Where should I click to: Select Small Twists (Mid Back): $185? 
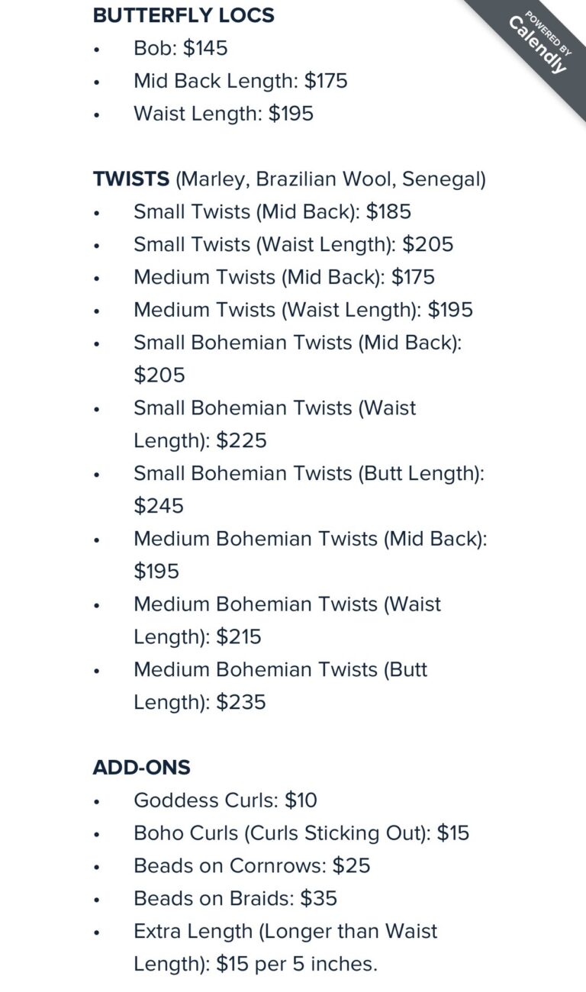pyautogui.click(x=272, y=211)
